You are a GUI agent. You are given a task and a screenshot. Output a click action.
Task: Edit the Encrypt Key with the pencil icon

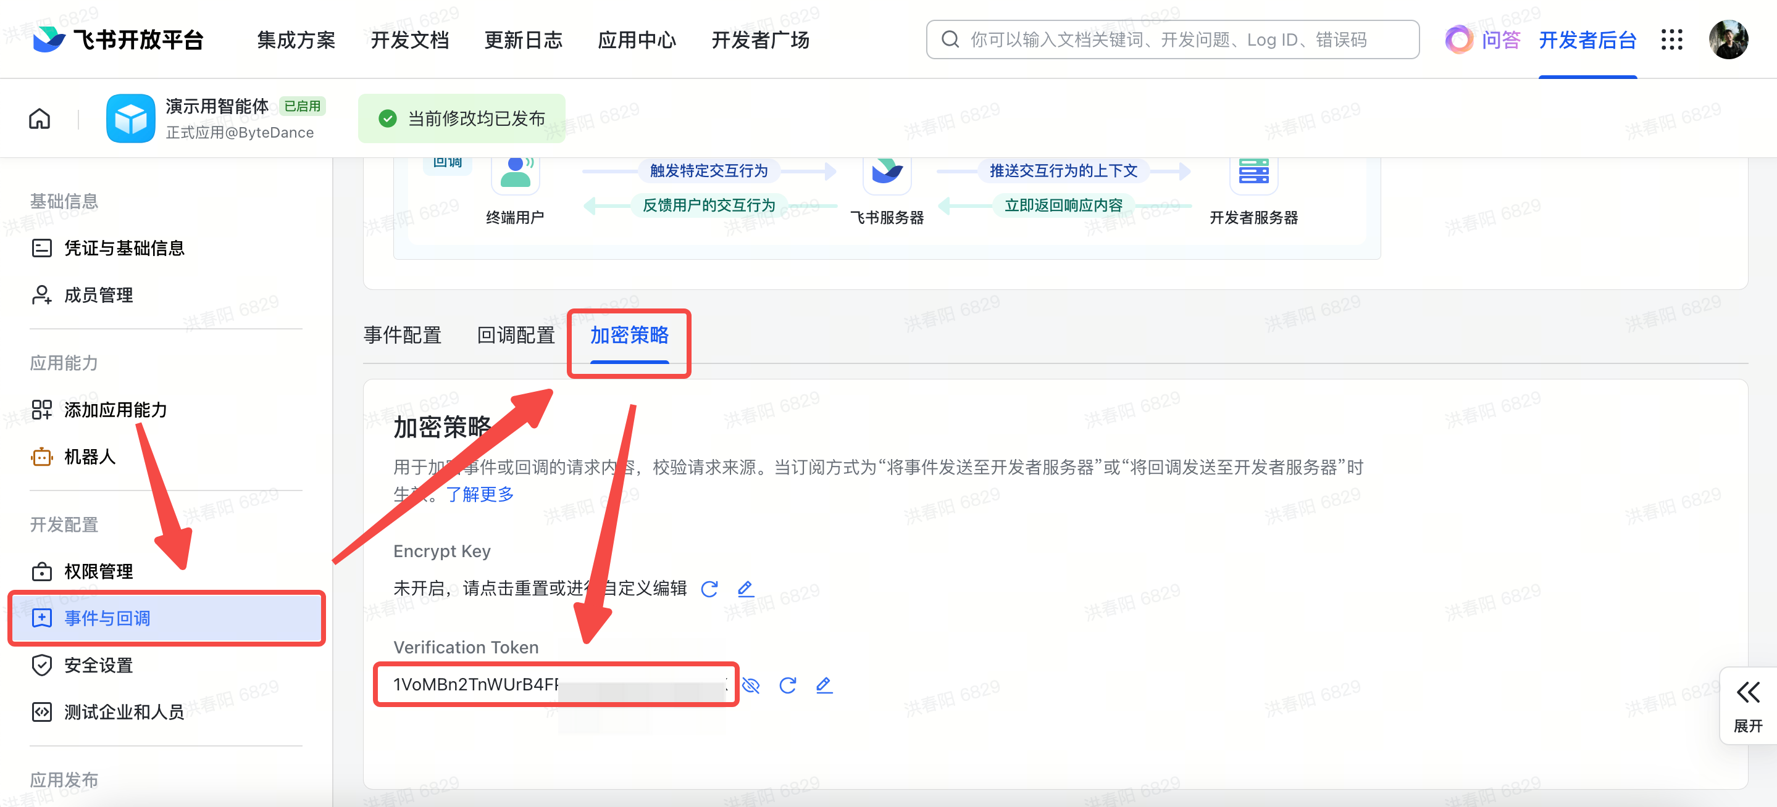[745, 589]
